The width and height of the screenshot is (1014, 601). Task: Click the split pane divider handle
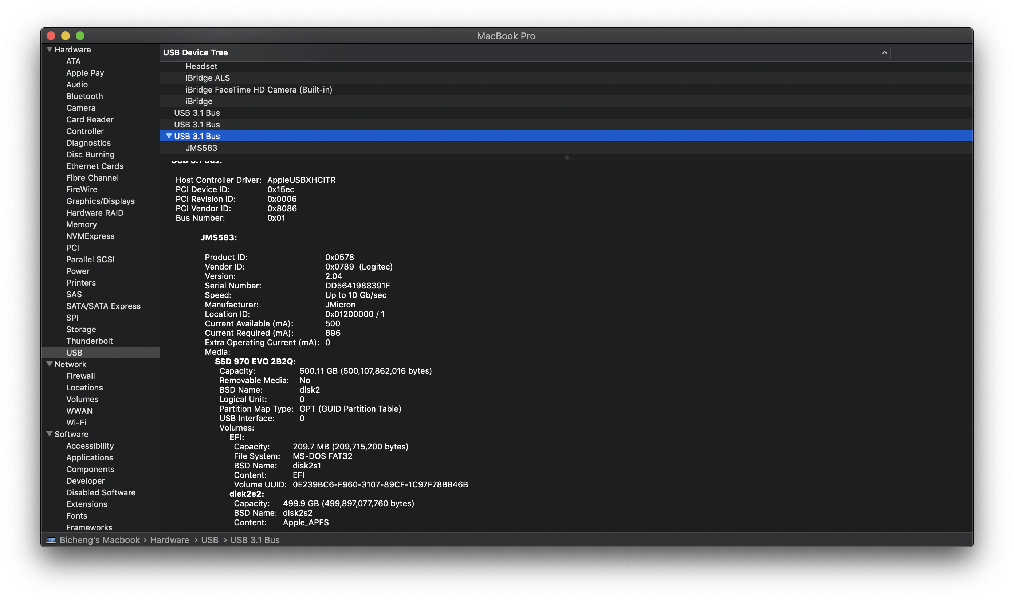coord(566,158)
